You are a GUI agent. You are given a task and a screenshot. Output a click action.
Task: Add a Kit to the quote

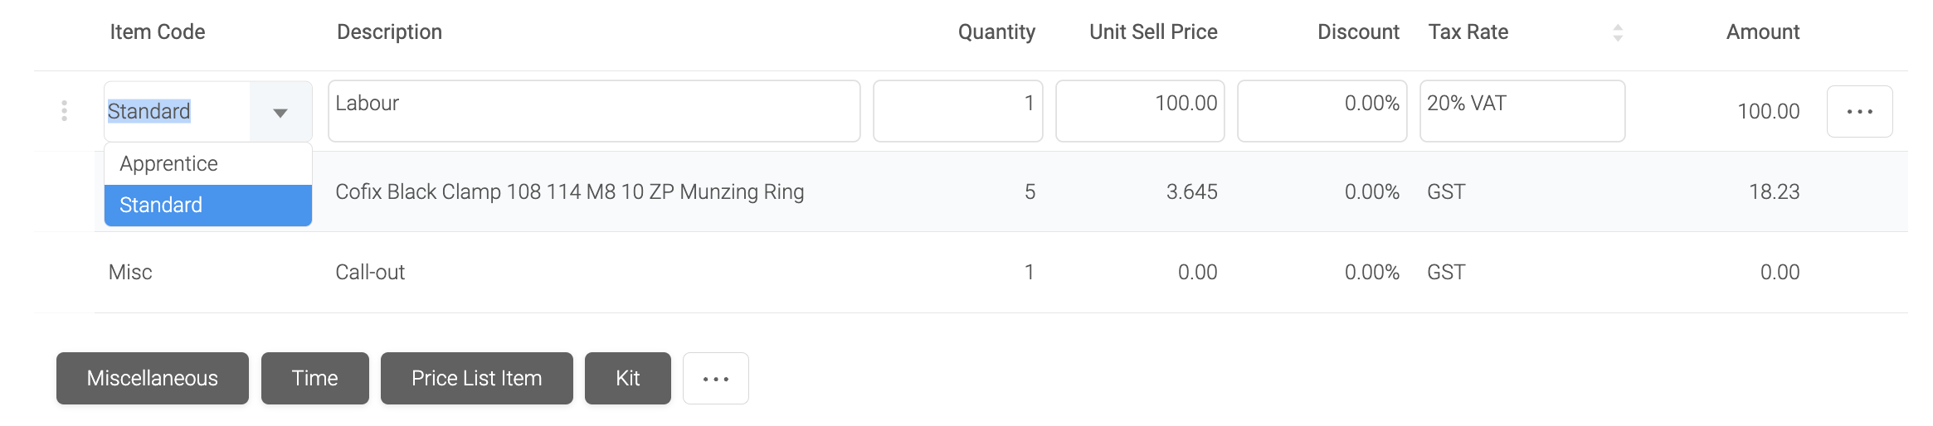627,379
